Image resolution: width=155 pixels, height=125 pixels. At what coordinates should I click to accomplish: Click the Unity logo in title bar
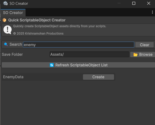(5, 4)
